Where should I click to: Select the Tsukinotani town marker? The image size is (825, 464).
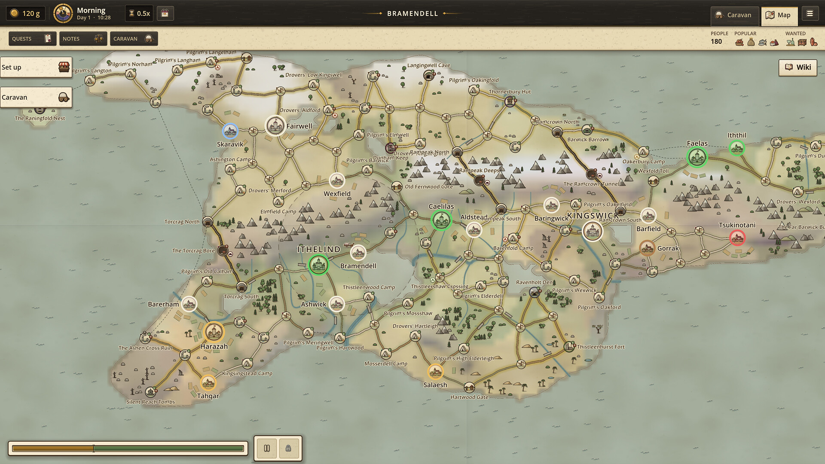tap(737, 238)
